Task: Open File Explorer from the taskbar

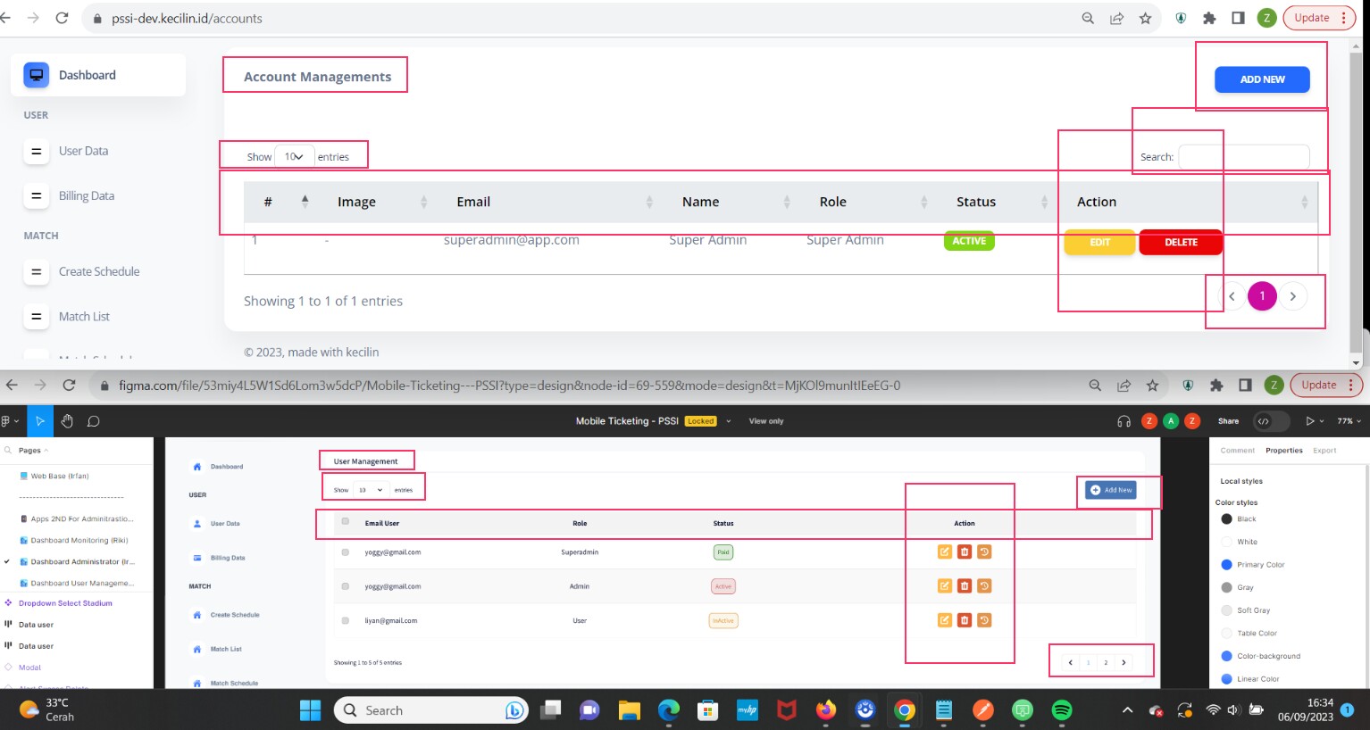Action: pos(630,710)
